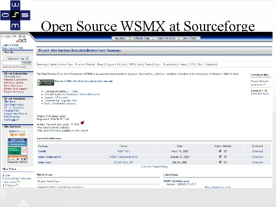Open the Lists project menu link
276x207 pixels.
point(140,64)
